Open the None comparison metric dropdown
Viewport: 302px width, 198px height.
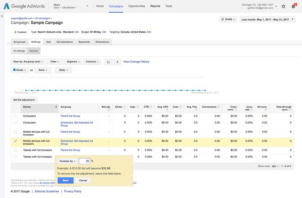click(x=43, y=70)
